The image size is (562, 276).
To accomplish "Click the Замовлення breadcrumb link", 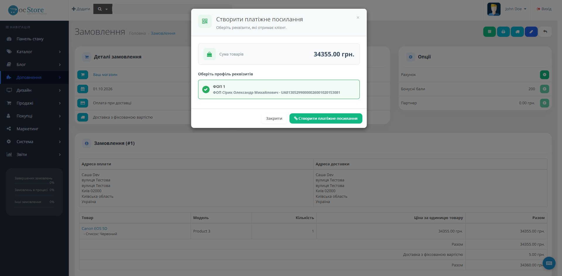I will coord(163,34).
